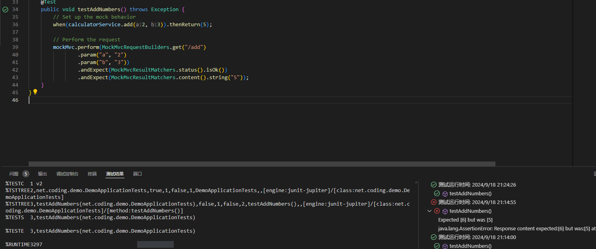Switch to the 问题 tab
The image size is (596, 249).
coord(14,174)
